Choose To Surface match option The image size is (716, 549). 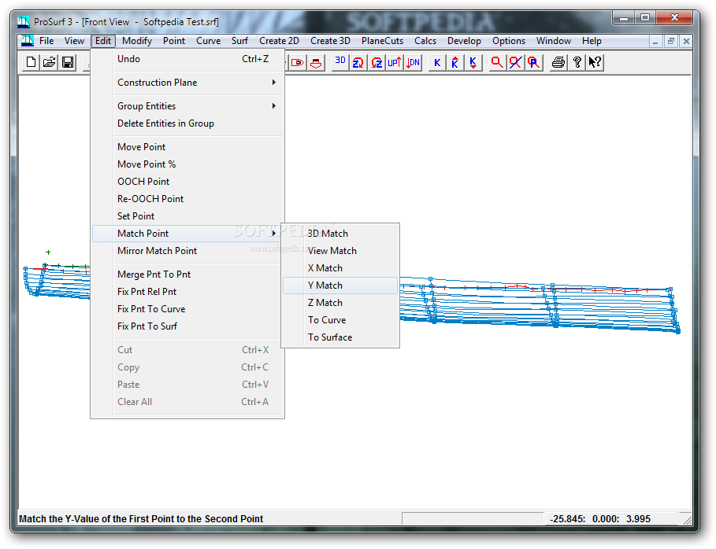pyautogui.click(x=340, y=337)
